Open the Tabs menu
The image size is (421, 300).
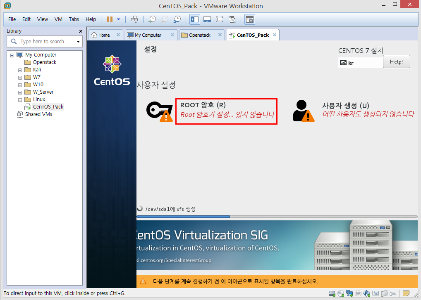(74, 19)
